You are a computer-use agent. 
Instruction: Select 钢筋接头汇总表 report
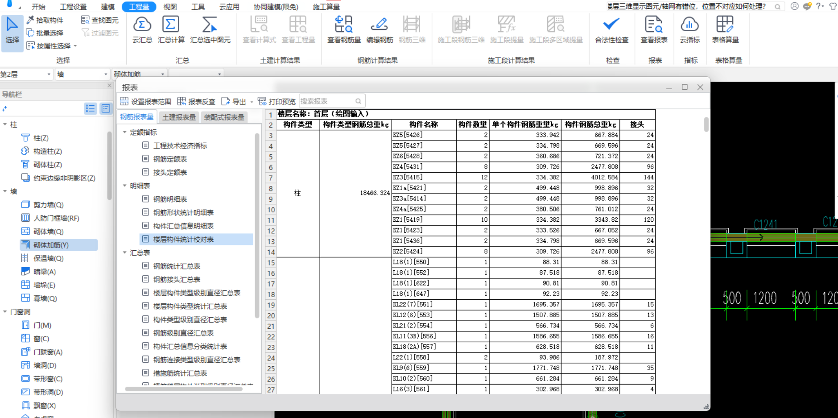point(177,280)
